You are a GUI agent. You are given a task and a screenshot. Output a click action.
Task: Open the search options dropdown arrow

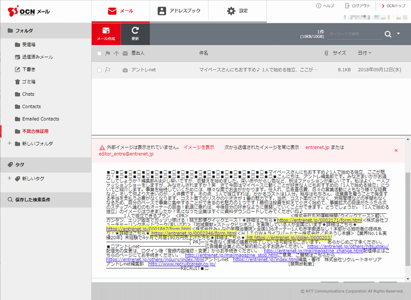(x=399, y=34)
